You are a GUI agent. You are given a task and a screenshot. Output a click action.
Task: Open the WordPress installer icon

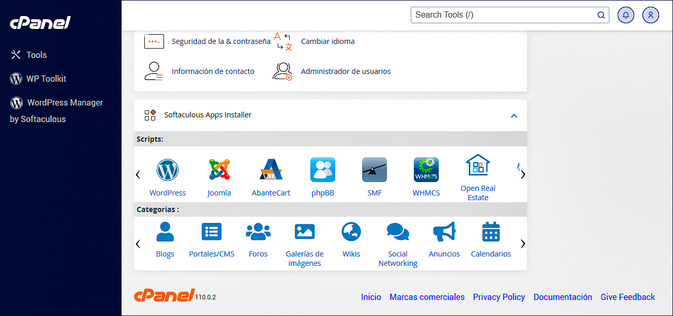pos(167,170)
